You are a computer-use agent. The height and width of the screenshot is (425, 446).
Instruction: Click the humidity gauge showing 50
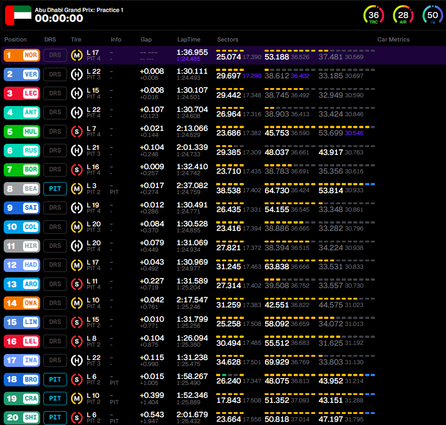tap(432, 15)
